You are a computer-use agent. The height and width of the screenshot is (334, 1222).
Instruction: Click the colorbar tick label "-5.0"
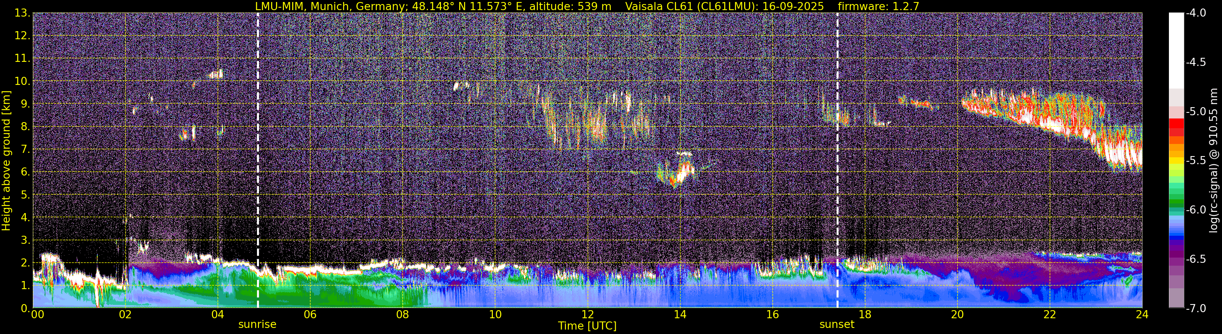pyautogui.click(x=1195, y=111)
